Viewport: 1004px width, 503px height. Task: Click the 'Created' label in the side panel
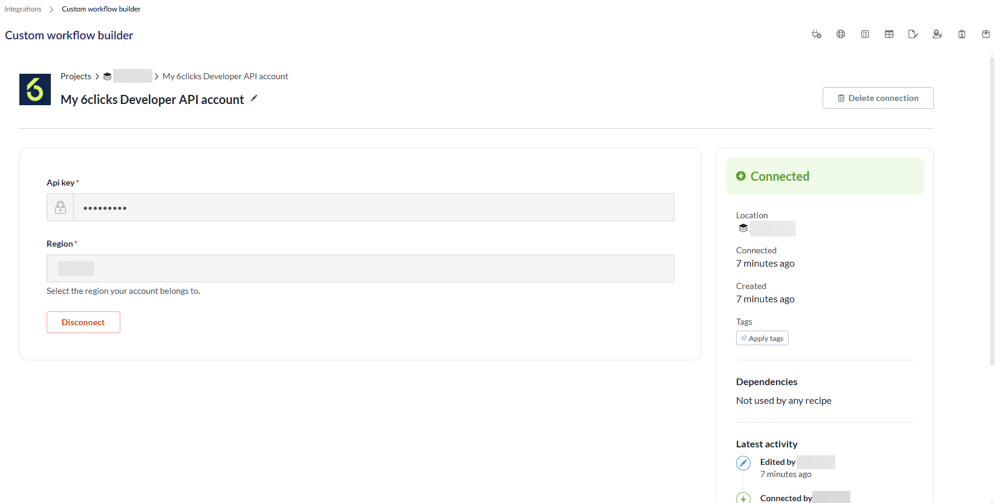pyautogui.click(x=751, y=286)
